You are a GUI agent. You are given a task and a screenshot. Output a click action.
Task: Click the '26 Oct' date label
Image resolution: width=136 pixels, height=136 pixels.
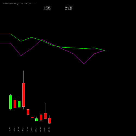[x=49, y=129]
